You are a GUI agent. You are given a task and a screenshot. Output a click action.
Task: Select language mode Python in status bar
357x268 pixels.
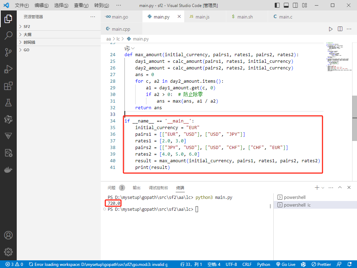pos(264,265)
